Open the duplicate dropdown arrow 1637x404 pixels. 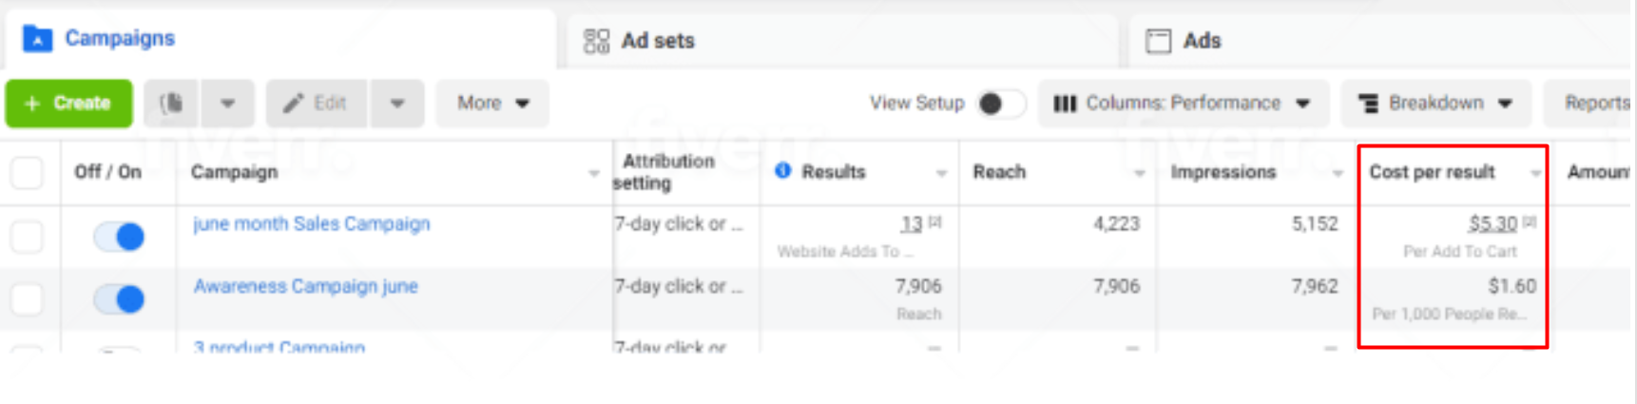227,103
